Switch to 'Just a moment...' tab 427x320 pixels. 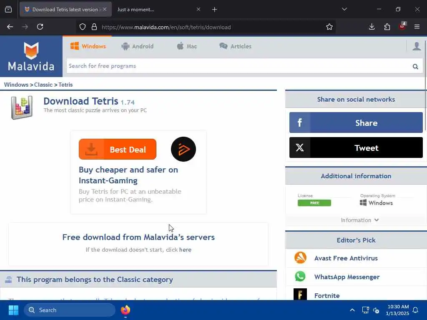pos(158,9)
